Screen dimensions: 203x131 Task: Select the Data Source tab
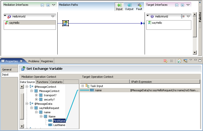point(27,82)
